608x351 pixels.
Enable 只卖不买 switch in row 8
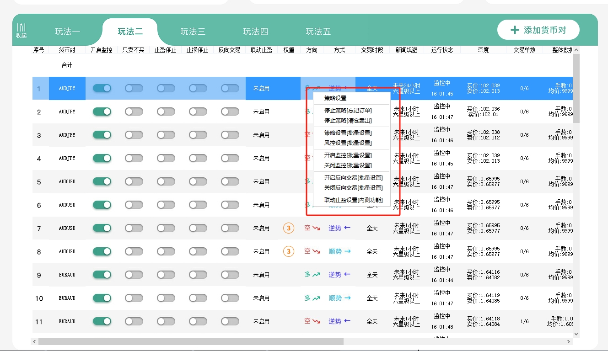134,251
